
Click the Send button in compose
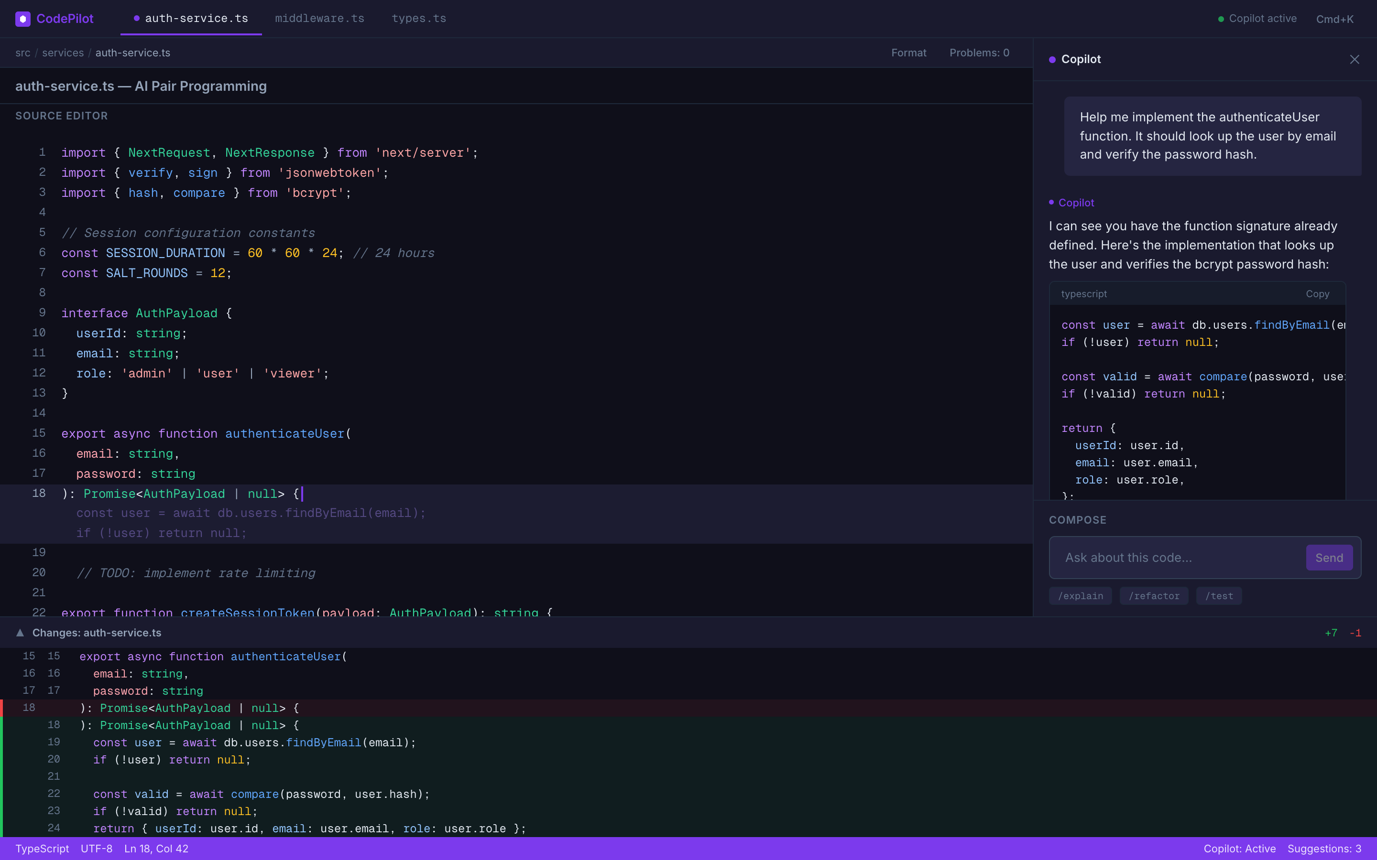pyautogui.click(x=1329, y=558)
